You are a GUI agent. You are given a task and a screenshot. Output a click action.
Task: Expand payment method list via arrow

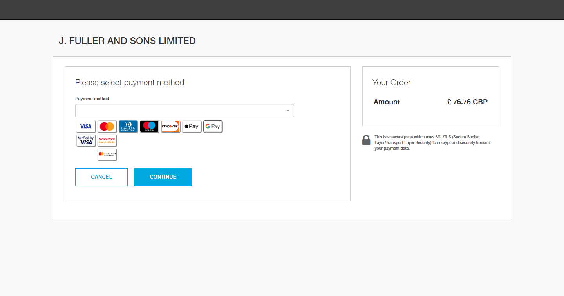click(x=288, y=111)
